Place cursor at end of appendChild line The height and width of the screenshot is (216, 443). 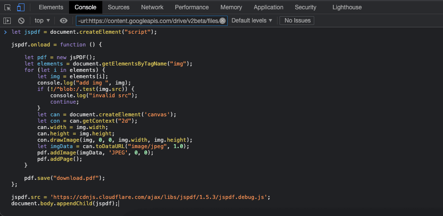pyautogui.click(x=118, y=203)
